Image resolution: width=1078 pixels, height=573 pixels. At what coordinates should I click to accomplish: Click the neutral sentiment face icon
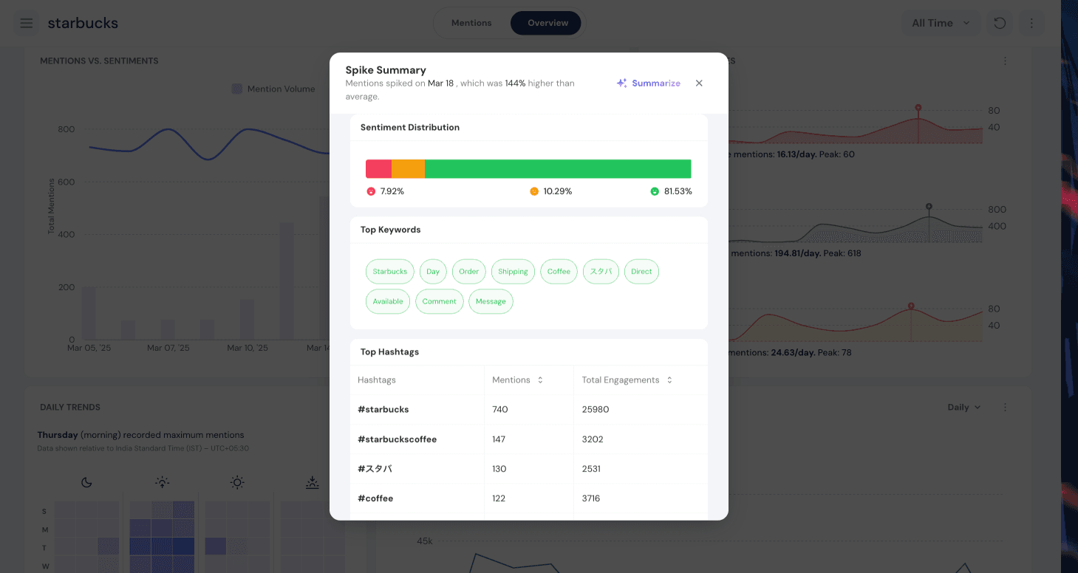534,191
